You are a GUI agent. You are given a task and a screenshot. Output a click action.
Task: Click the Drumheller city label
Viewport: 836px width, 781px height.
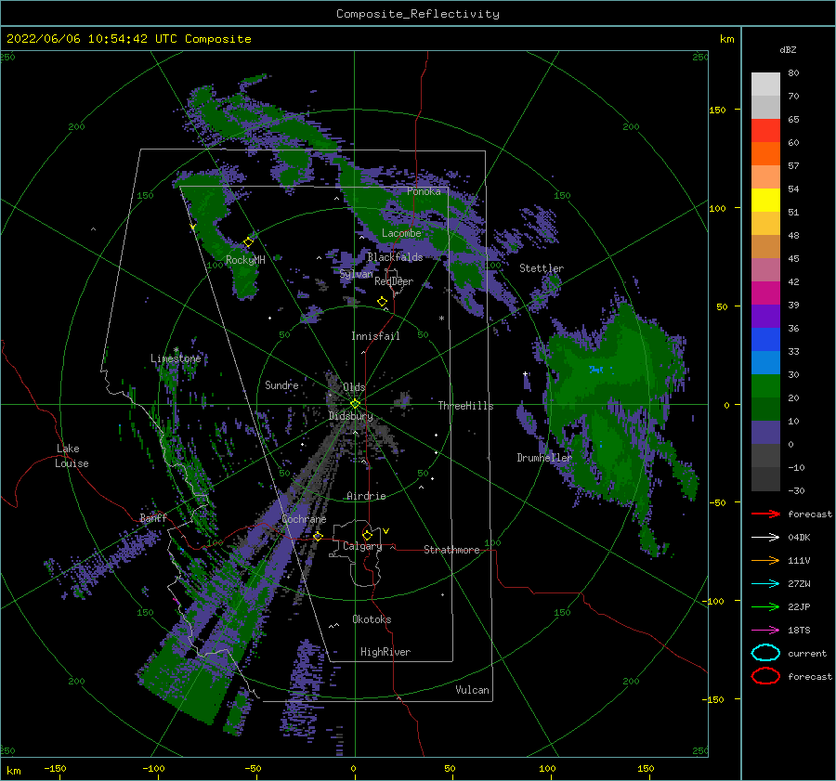543,458
